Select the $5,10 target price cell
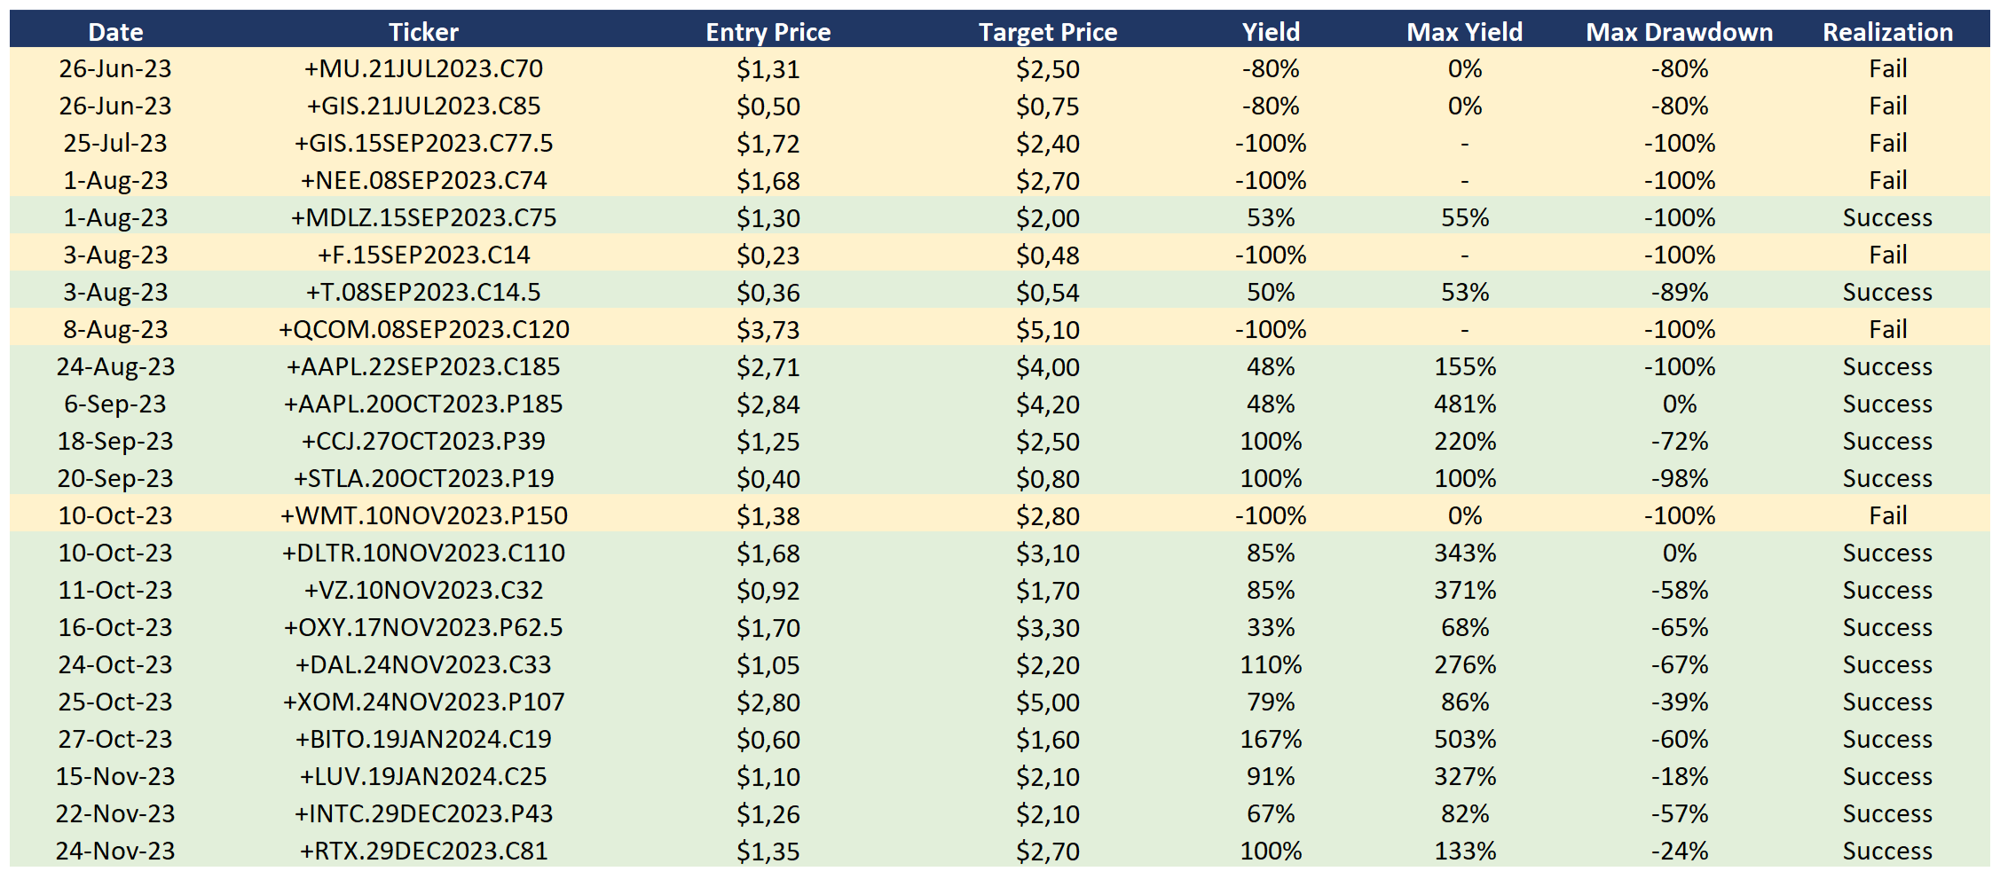Image resolution: width=2000 pixels, height=879 pixels. [x=1047, y=330]
